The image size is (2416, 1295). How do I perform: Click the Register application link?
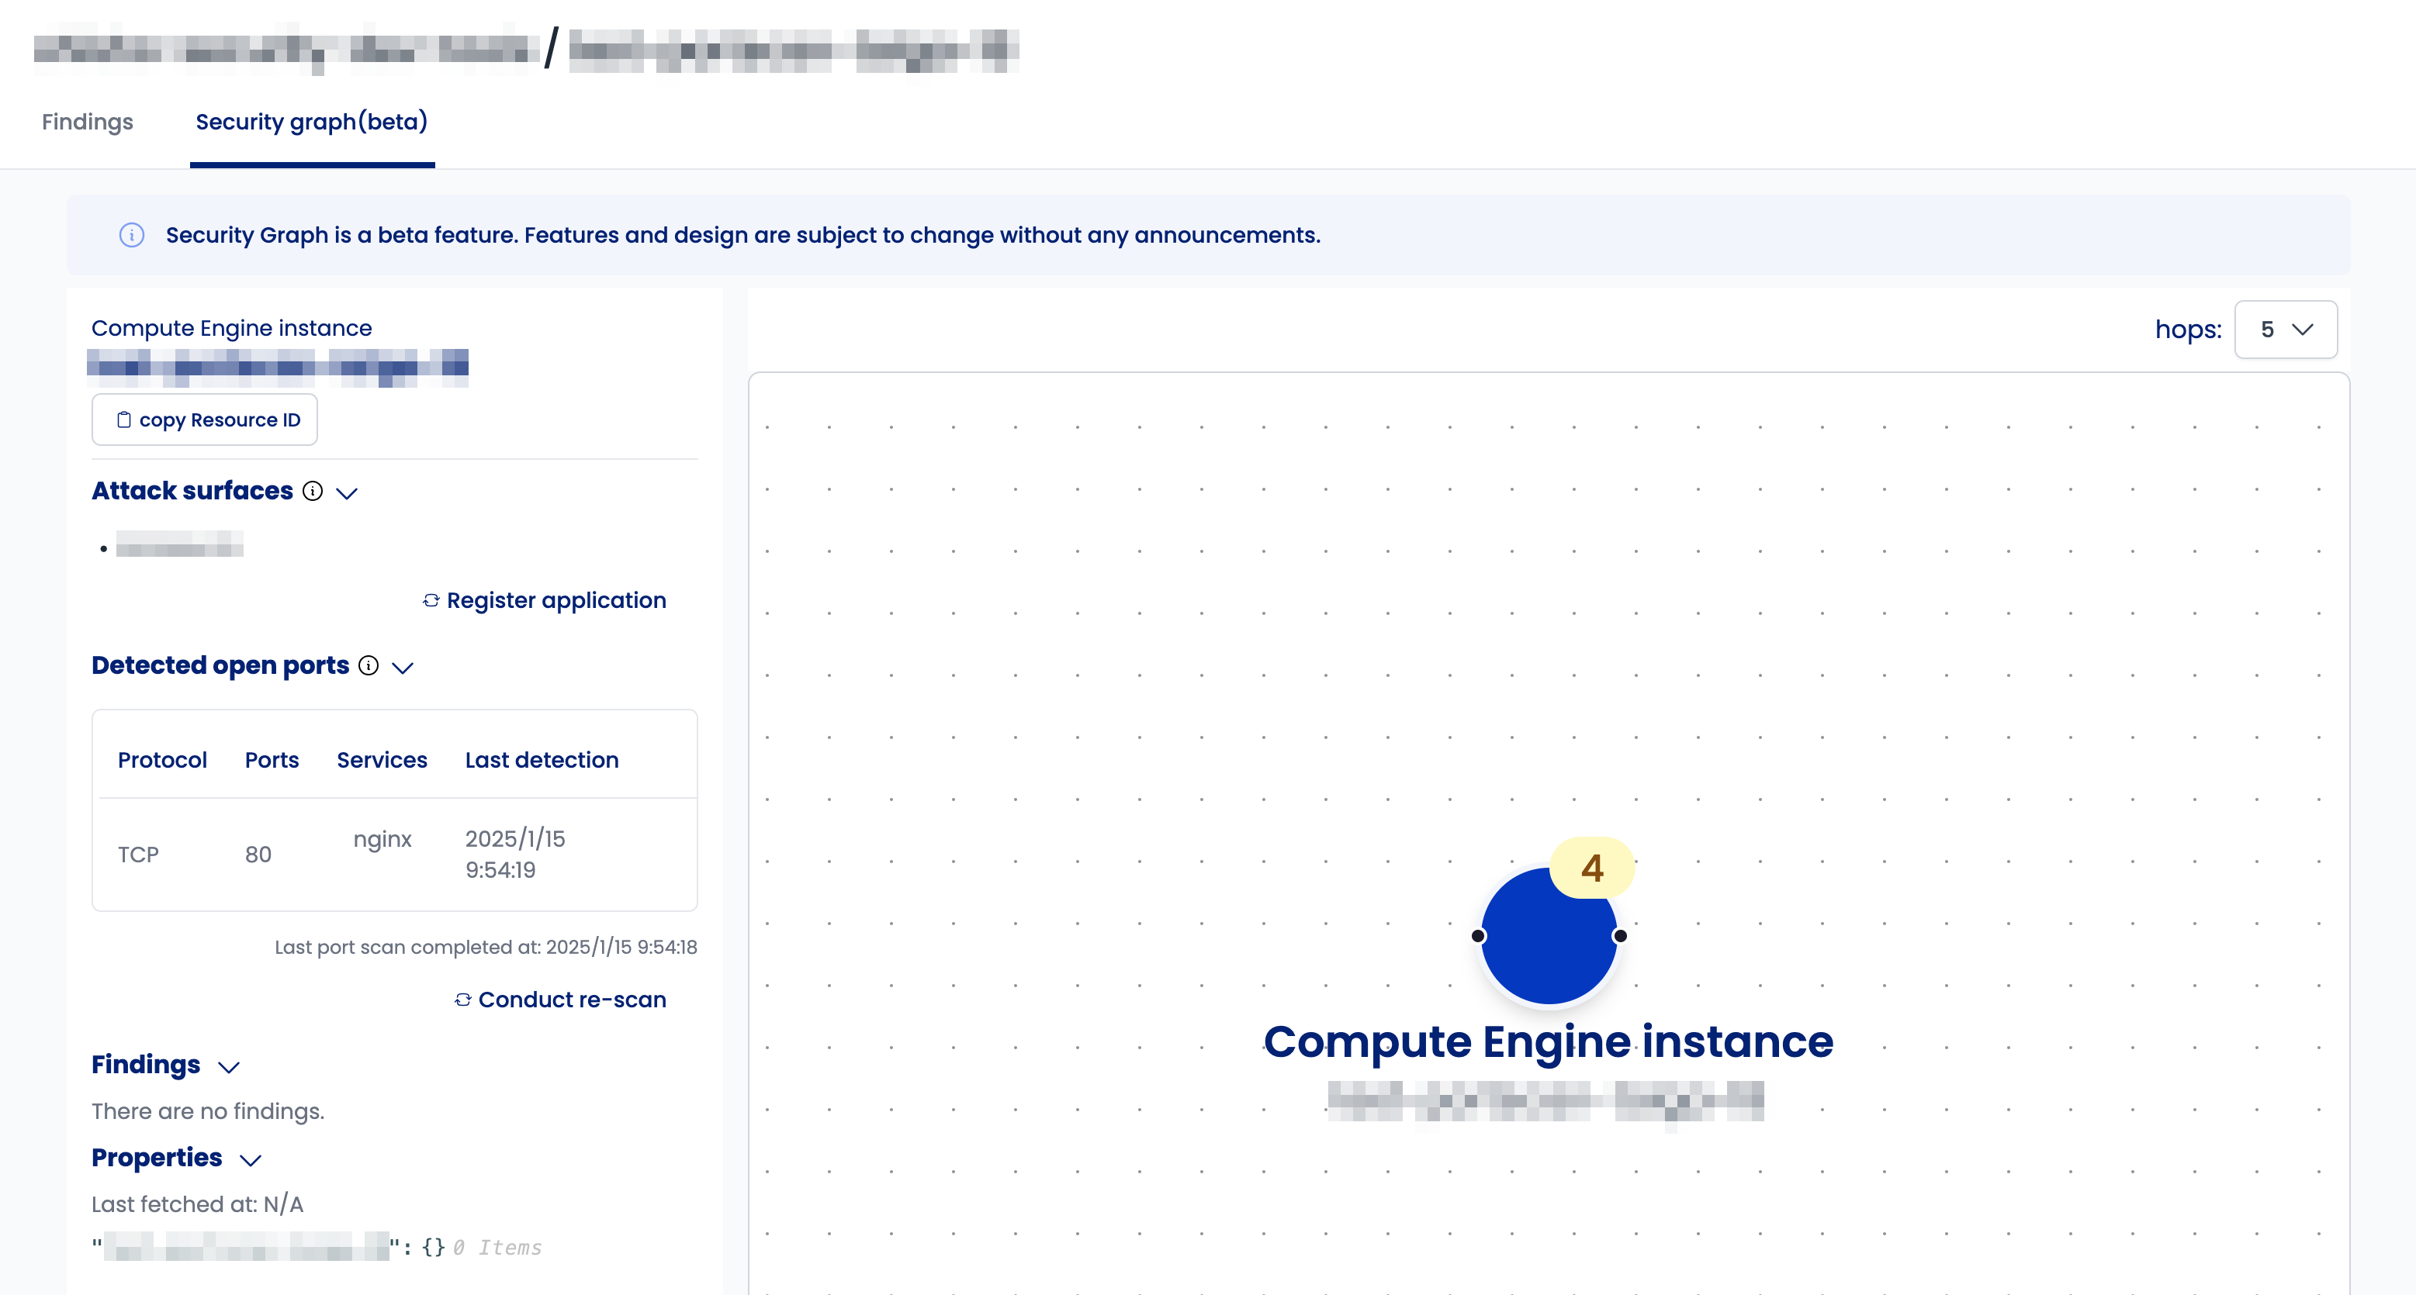click(545, 600)
